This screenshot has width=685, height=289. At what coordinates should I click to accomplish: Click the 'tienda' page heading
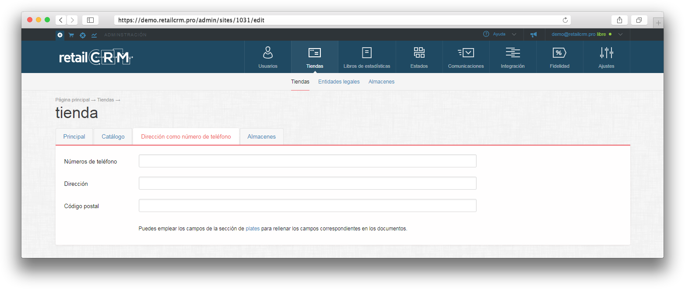[x=77, y=113]
